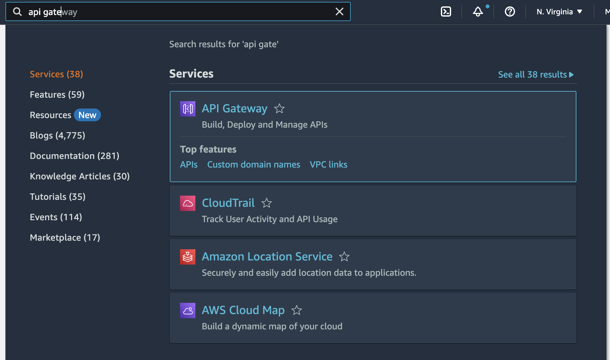Open CloudShell from the top bar
610x360 pixels.
446,11
